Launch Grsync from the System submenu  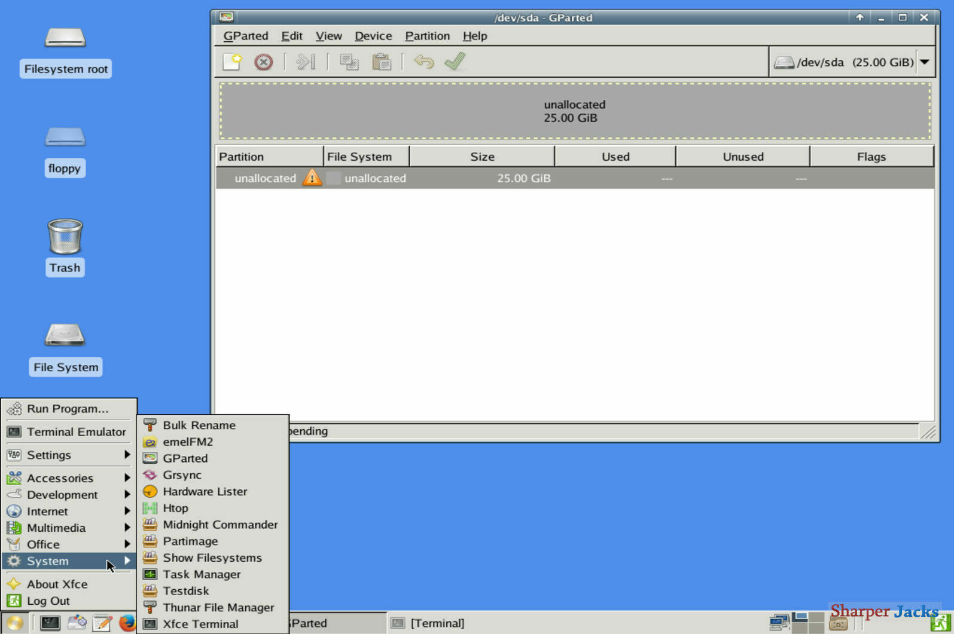point(213,475)
